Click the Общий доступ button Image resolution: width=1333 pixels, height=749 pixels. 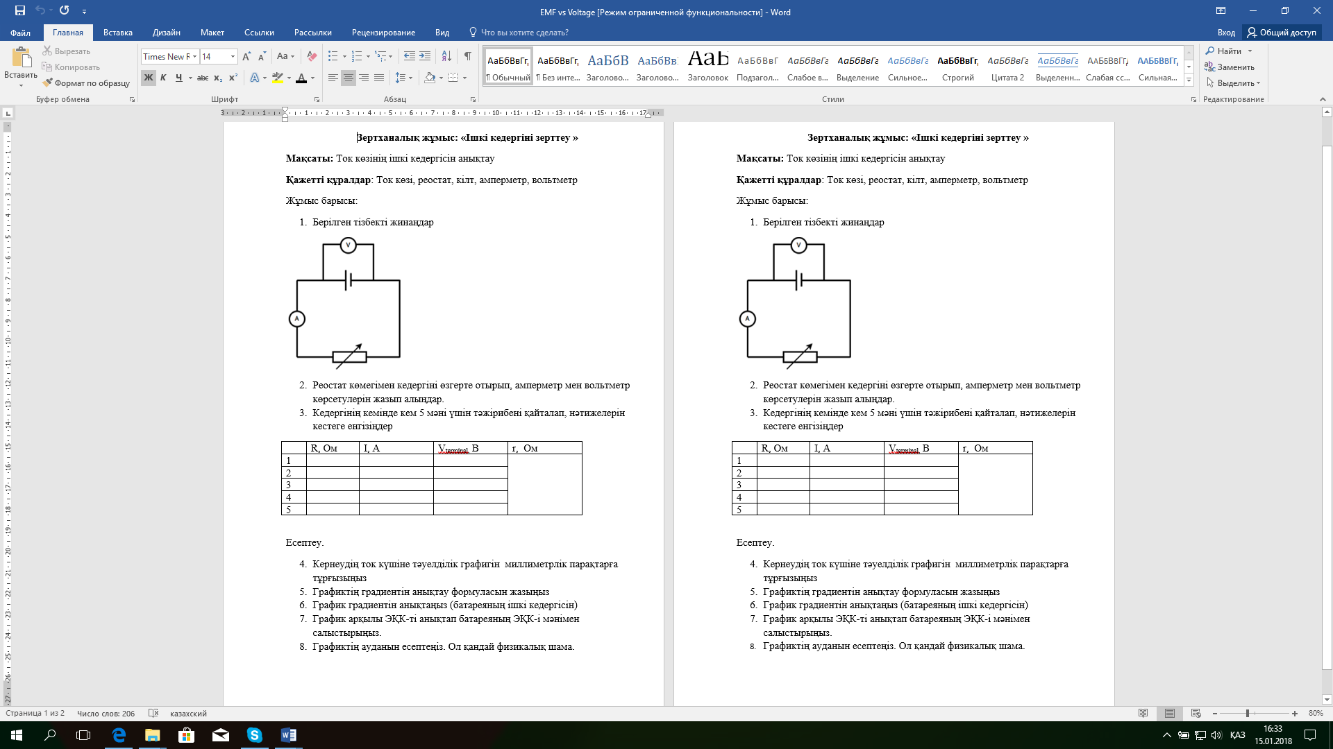(x=1282, y=32)
